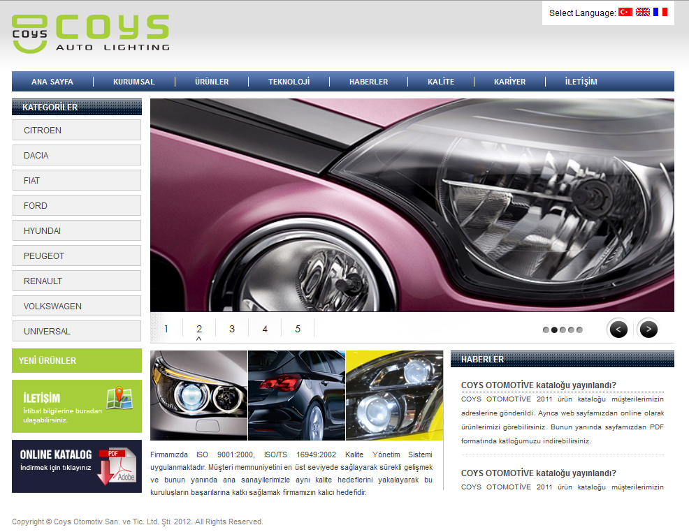The image size is (689, 532).
Task: Click the Select Language label
Action: (x=582, y=13)
